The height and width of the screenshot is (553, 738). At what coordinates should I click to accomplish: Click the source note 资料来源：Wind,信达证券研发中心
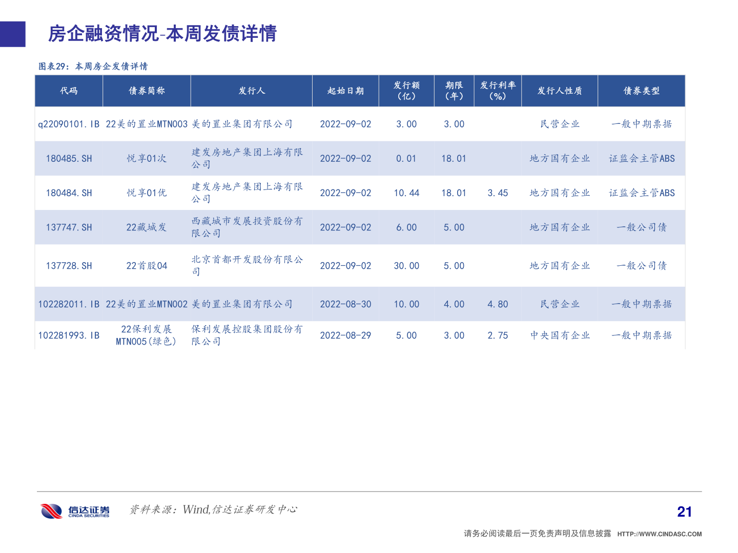click(x=213, y=509)
